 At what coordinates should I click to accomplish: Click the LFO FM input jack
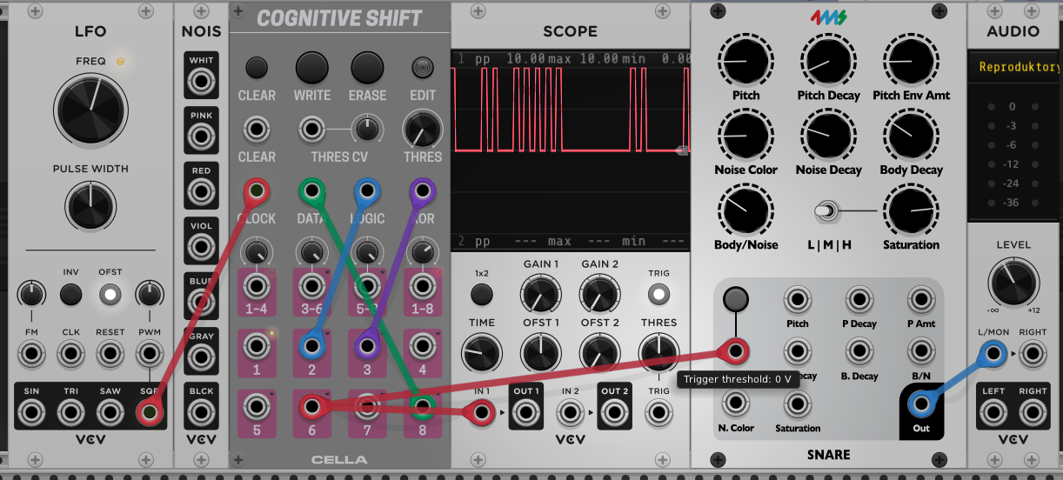click(x=32, y=354)
